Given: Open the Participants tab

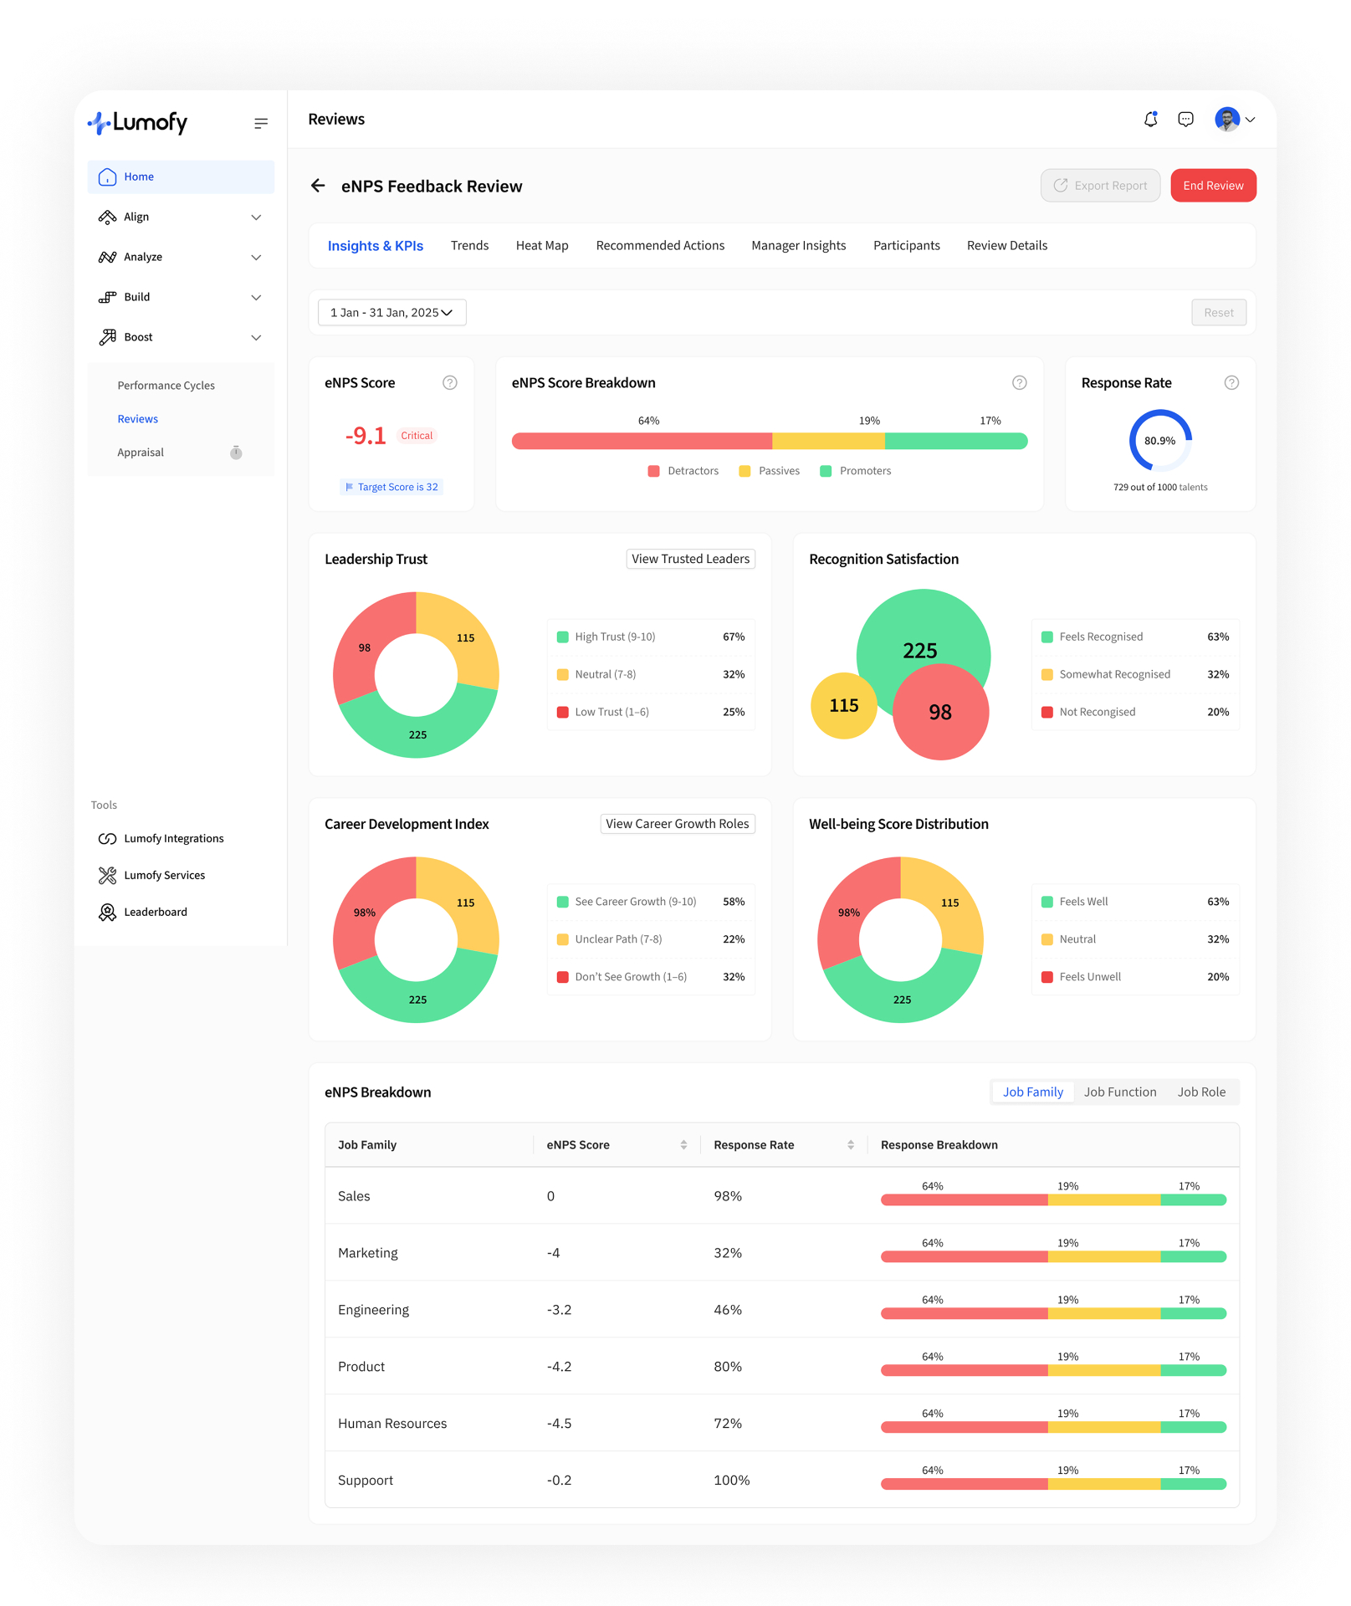Looking at the screenshot, I should click(906, 245).
